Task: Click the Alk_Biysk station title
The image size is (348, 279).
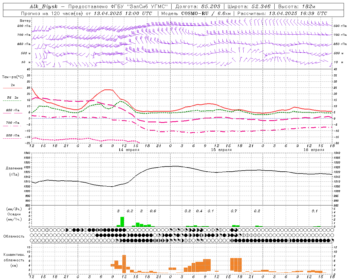Action: pos(43,7)
